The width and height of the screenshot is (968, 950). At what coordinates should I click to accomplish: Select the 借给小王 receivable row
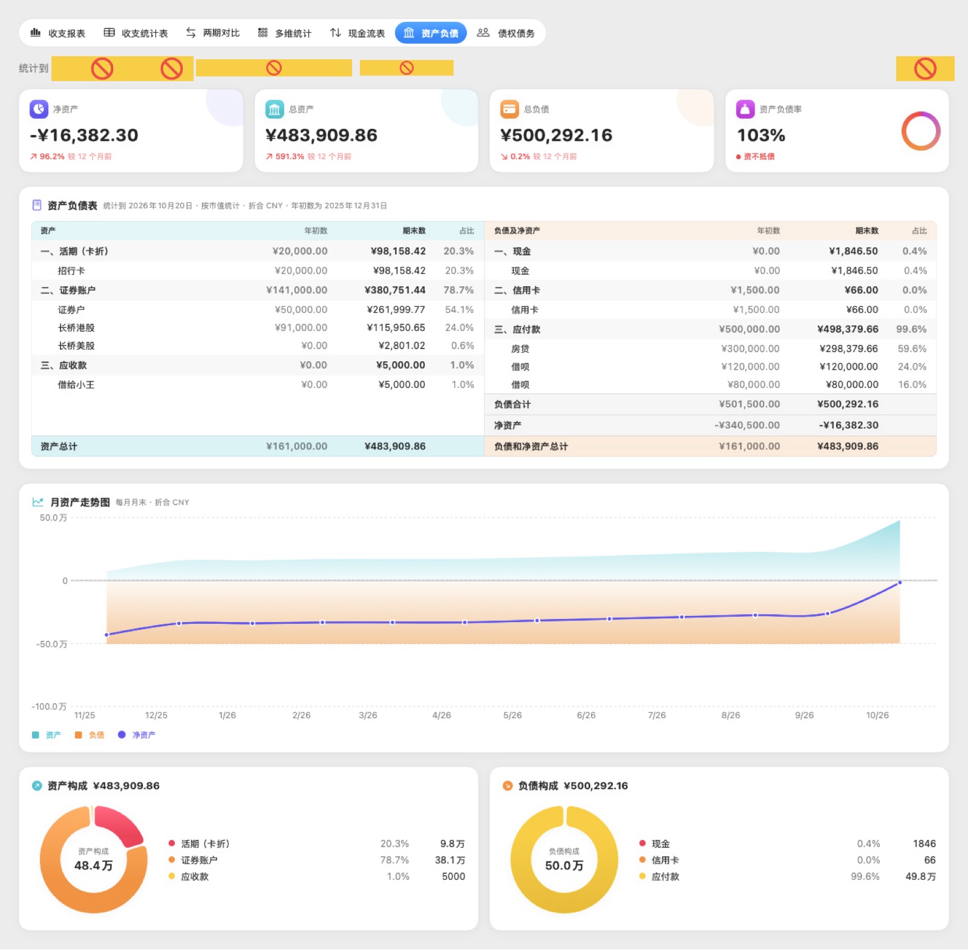point(258,384)
